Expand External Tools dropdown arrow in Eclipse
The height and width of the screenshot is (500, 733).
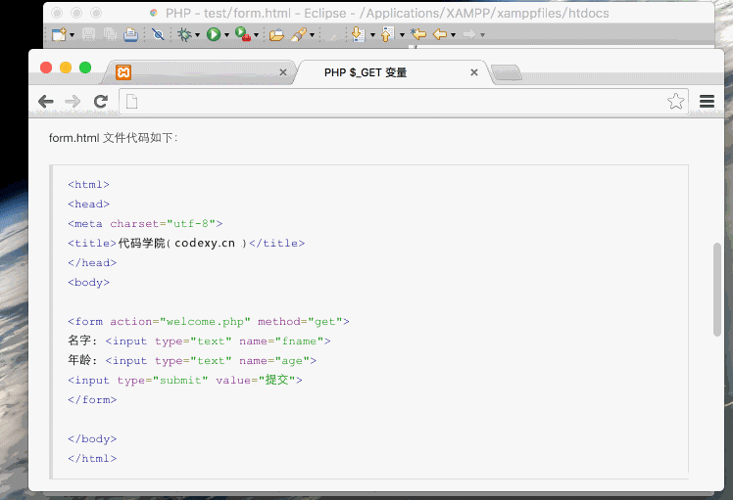[x=256, y=35]
